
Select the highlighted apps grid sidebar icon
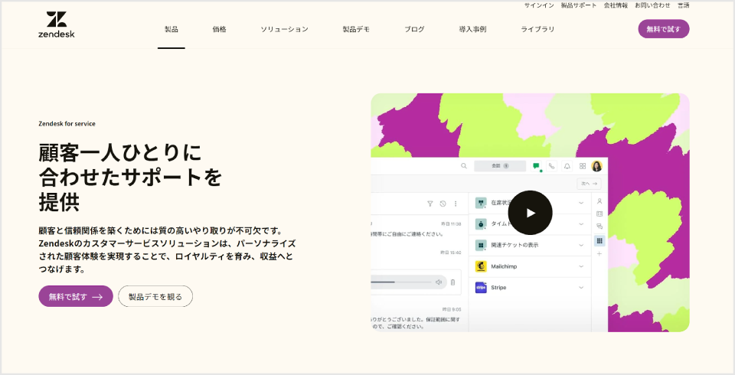[599, 240]
